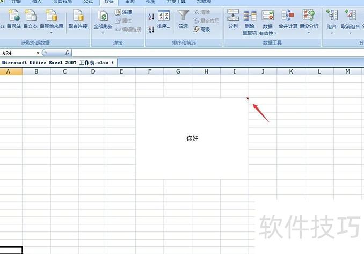Select column B header
Image resolution: width=364 pixels, height=254 pixels.
[x=37, y=71]
